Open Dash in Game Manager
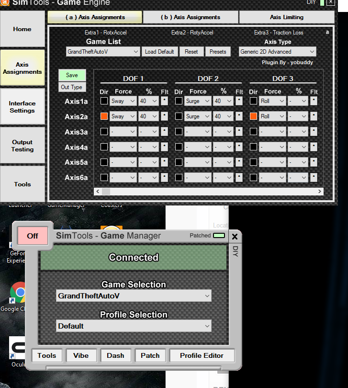 [x=115, y=355]
